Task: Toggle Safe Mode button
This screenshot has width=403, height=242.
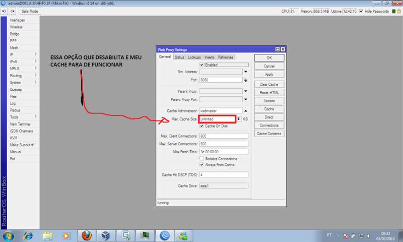Action: pos(30,11)
